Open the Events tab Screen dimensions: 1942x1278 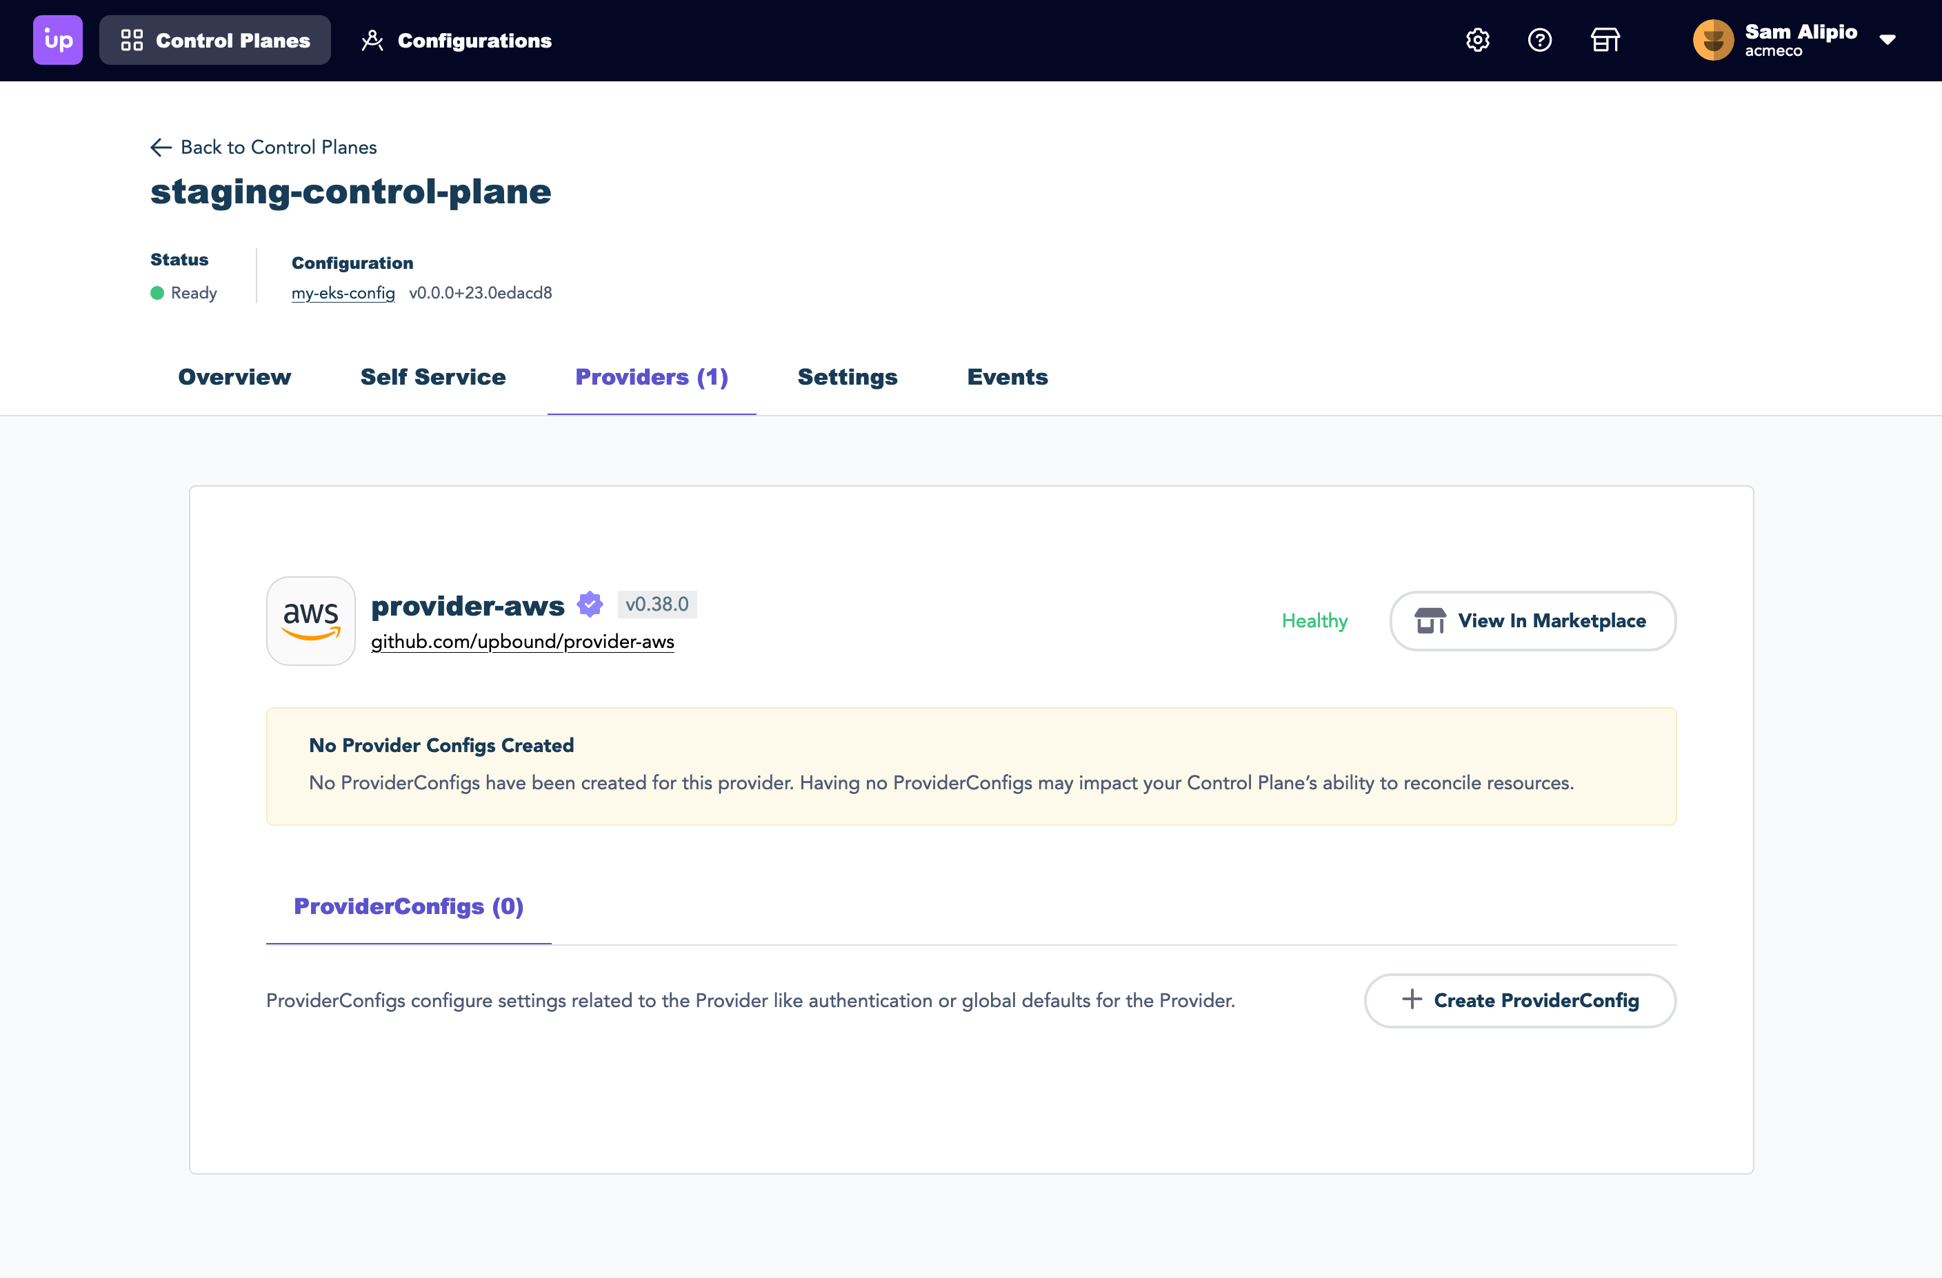coord(1007,377)
